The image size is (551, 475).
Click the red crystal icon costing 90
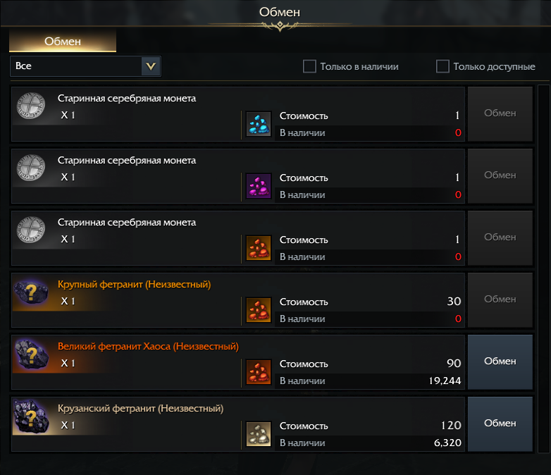click(x=259, y=372)
